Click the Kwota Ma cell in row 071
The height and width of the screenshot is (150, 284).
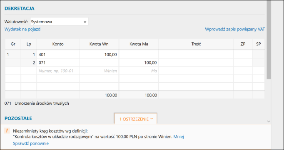coord(139,62)
